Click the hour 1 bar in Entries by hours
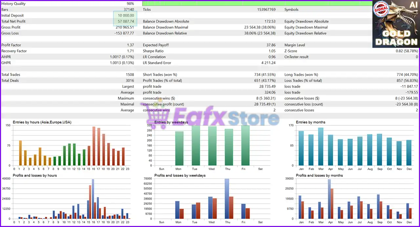 (20, 153)
